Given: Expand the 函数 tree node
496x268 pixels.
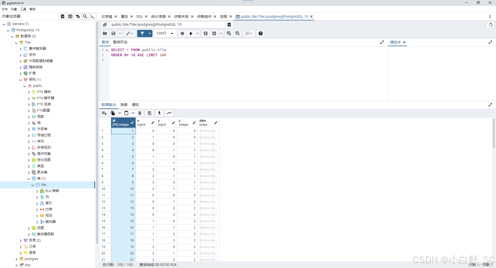Looking at the screenshot, I should pyautogui.click(x=29, y=117).
